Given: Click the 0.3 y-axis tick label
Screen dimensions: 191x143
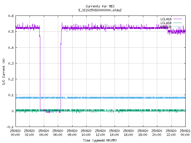Looking at the screenshot, I should click(11, 63).
